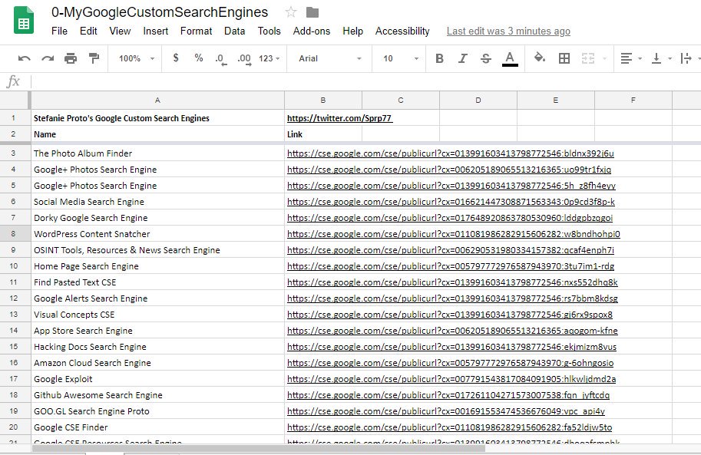Click the document title 0-MyGoogleCustomSearchEngines
This screenshot has height=455, width=701.
[160, 12]
